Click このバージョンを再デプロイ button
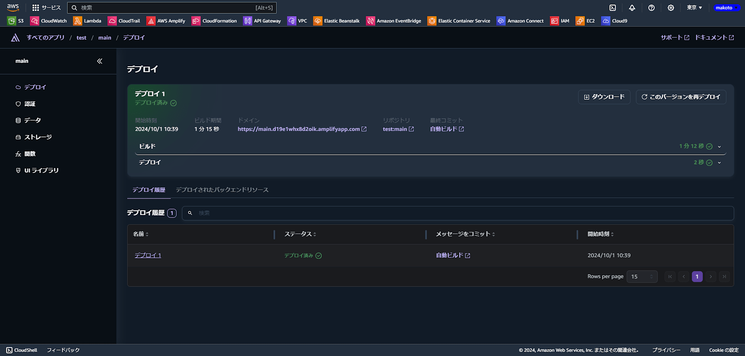The height and width of the screenshot is (356, 745). click(x=681, y=97)
